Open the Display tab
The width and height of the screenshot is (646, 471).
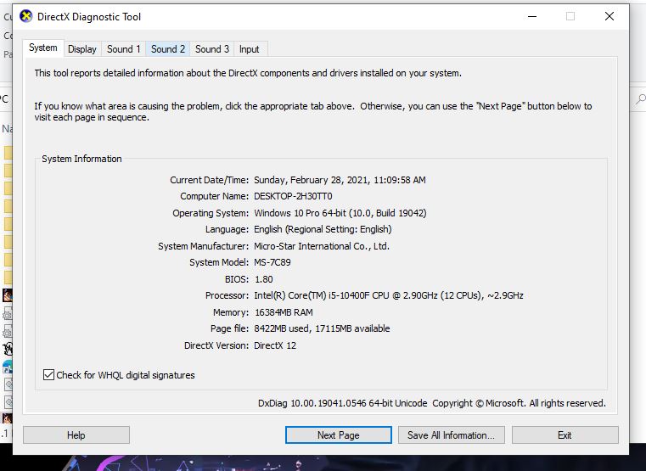point(82,49)
